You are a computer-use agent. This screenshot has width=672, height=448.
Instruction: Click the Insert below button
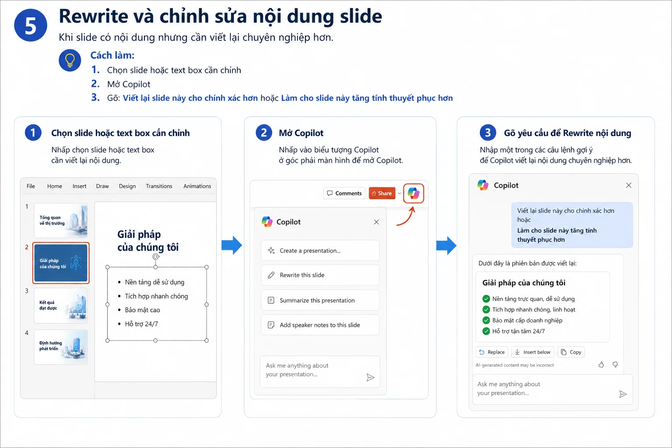[x=533, y=352]
